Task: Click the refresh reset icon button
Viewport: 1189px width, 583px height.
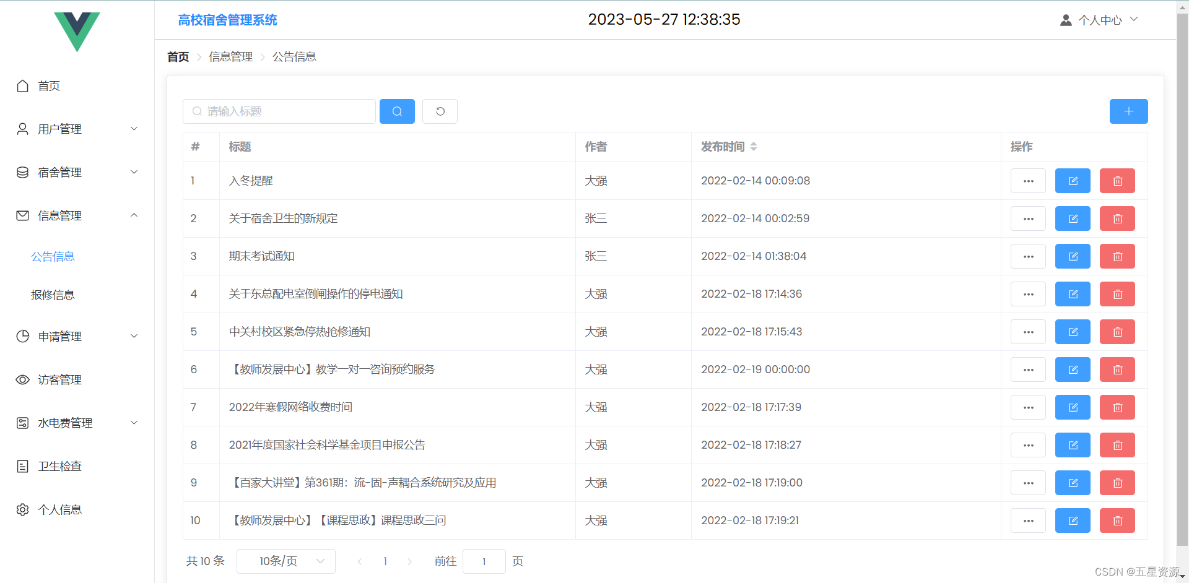Action: (x=440, y=111)
